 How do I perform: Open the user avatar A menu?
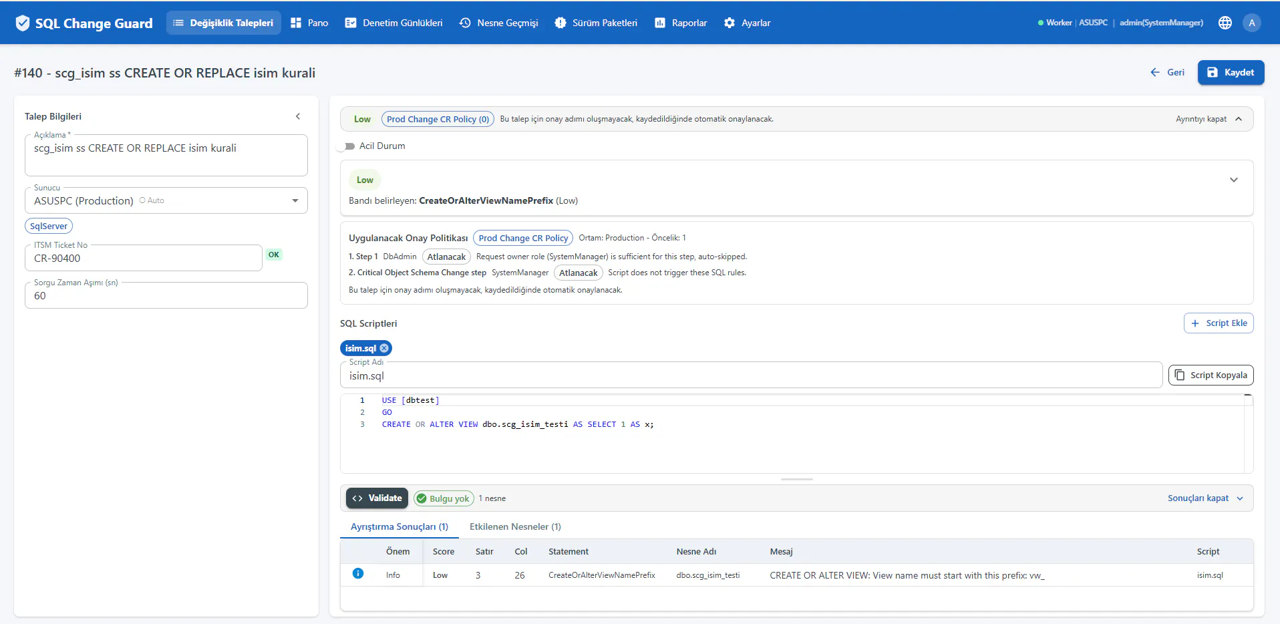click(1251, 23)
